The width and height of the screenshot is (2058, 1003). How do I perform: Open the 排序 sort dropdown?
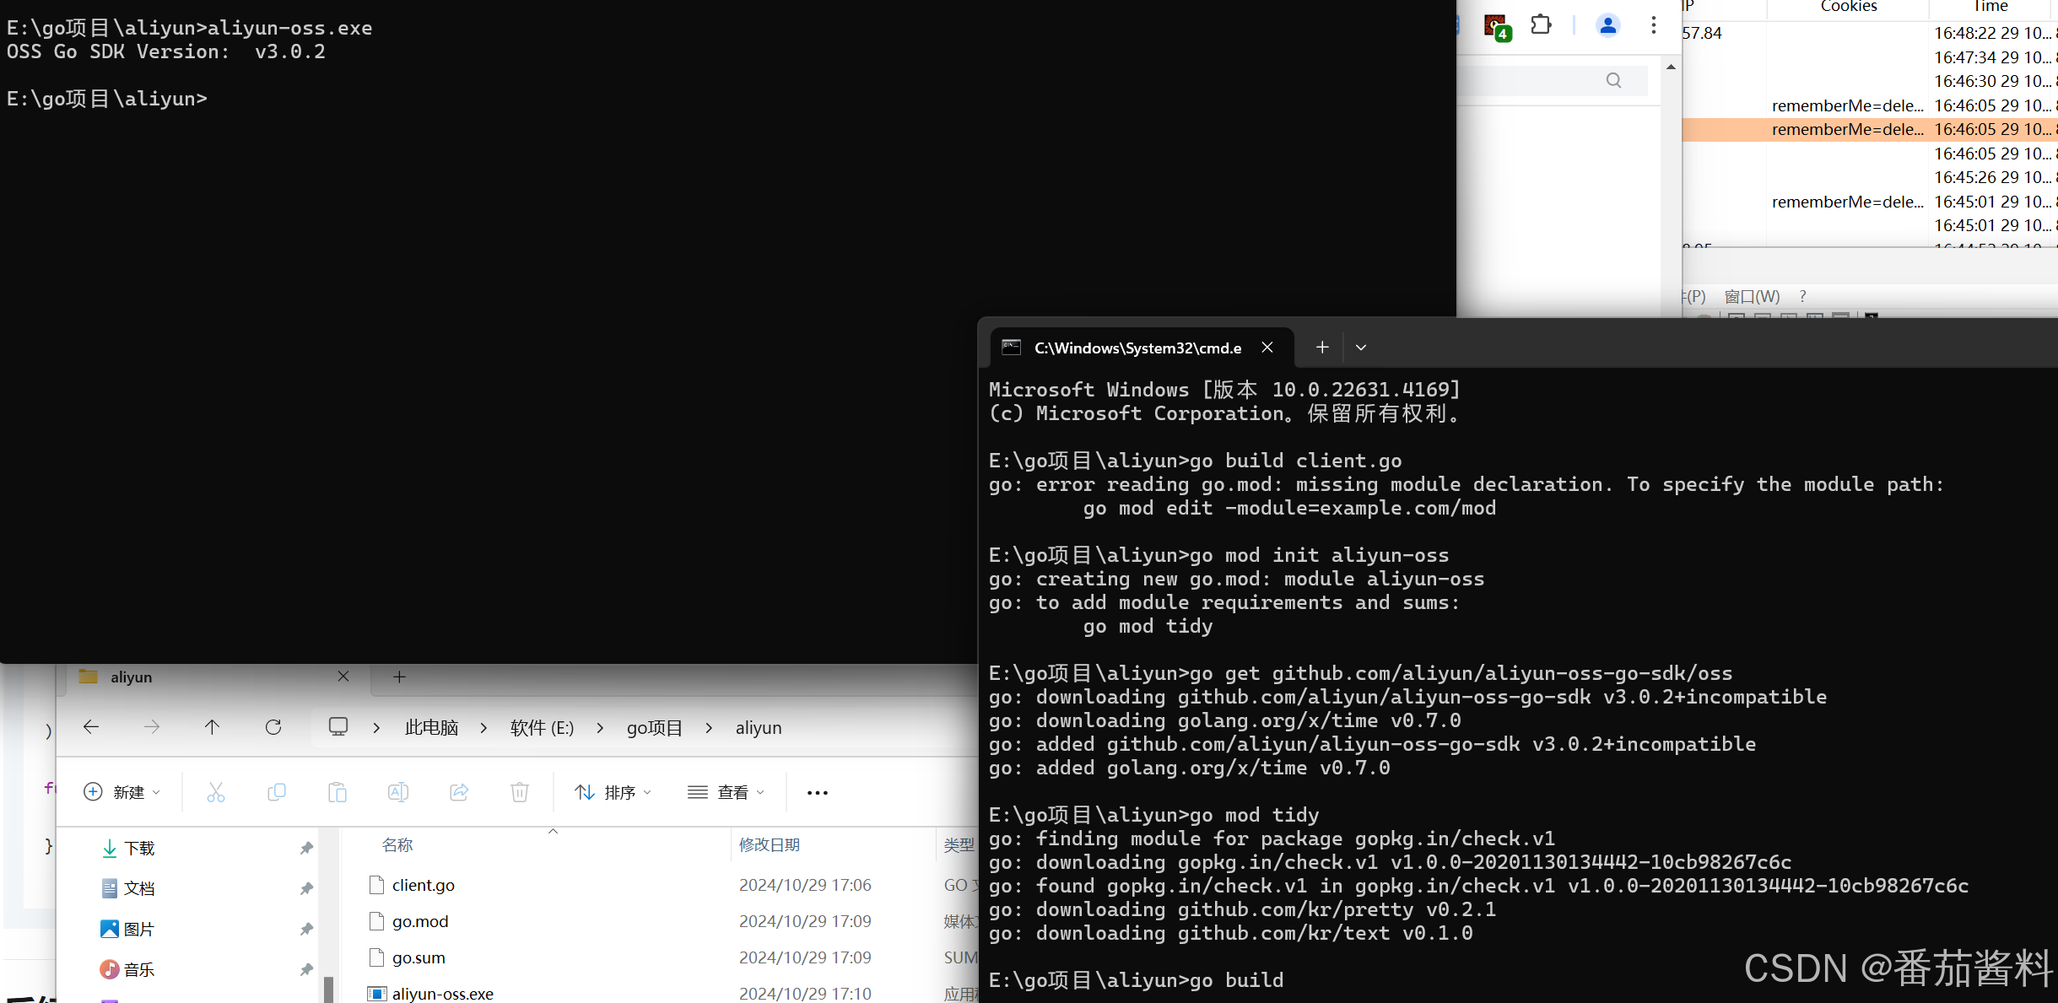point(613,792)
